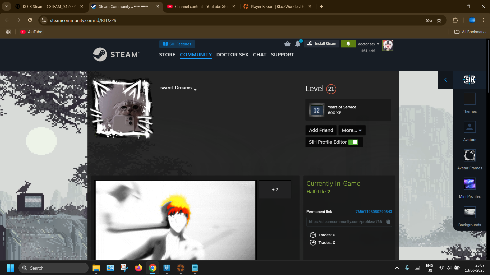Reload the current page

[30, 20]
